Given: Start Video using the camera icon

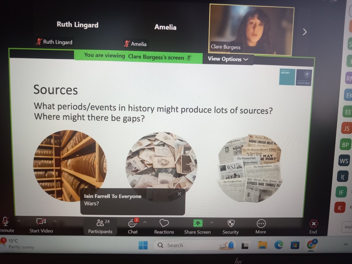Looking at the screenshot, I should (x=41, y=222).
